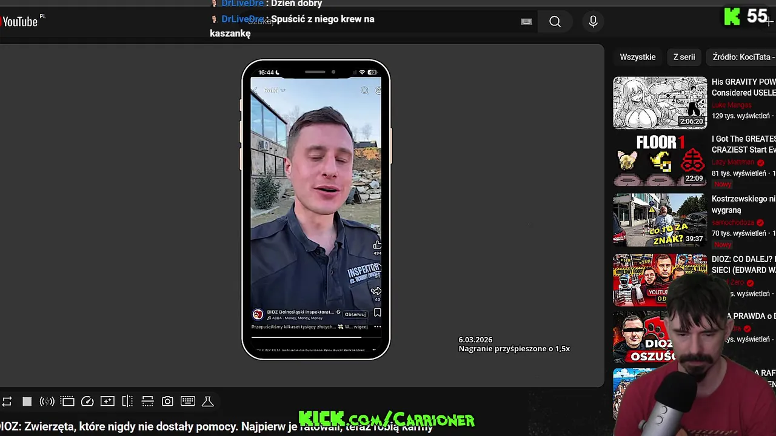Click the Obserwuj follow button
The image size is (776, 436).
(x=355, y=314)
